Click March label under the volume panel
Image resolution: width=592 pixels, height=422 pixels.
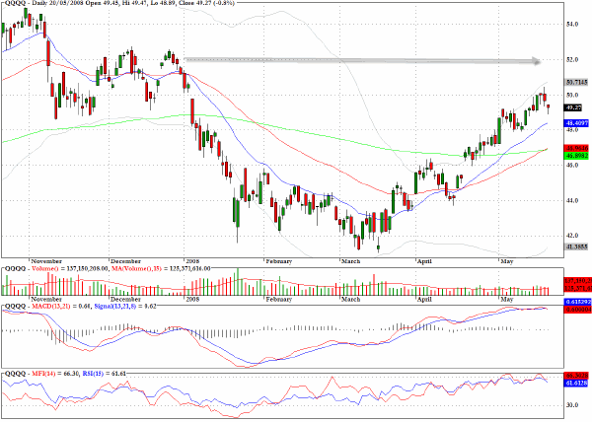point(350,300)
